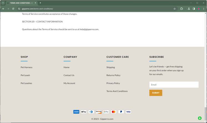Open the My Account link
This screenshot has height=123, width=207.
(69, 83)
